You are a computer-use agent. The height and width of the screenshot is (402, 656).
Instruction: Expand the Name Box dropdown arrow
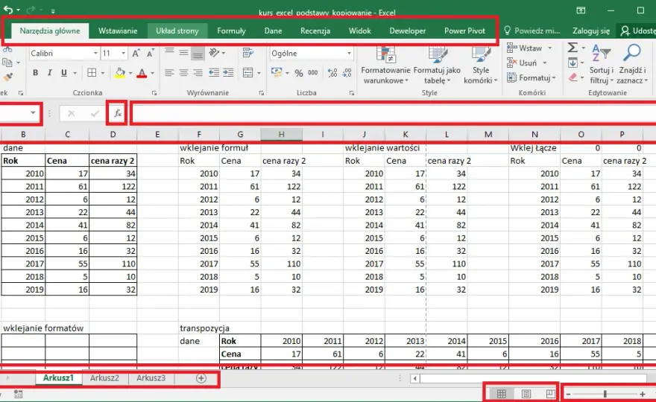pos(33,113)
